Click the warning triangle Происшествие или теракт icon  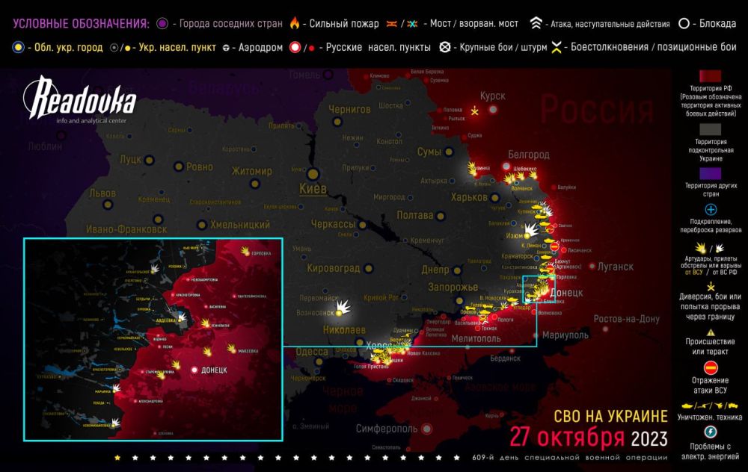(711, 332)
